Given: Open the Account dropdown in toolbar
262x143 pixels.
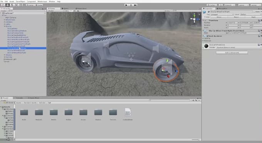Looking at the screenshot, I should click(x=230, y=5).
